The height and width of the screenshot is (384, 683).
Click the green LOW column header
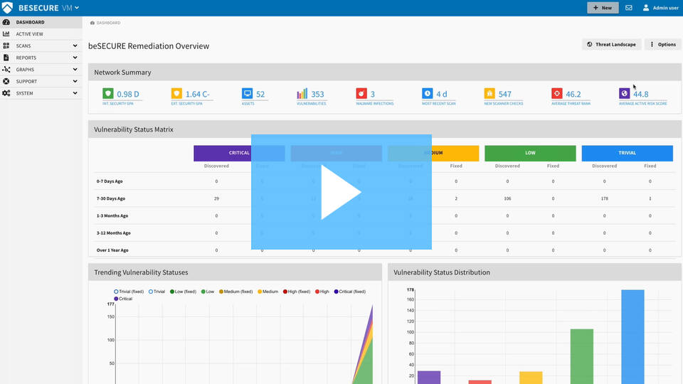[530, 153]
